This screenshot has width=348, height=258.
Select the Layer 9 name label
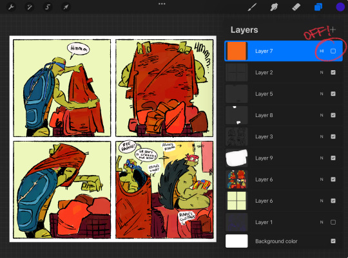[x=264, y=158]
